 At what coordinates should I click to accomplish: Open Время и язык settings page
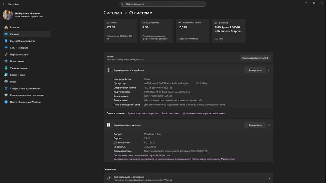click(x=26, y=75)
